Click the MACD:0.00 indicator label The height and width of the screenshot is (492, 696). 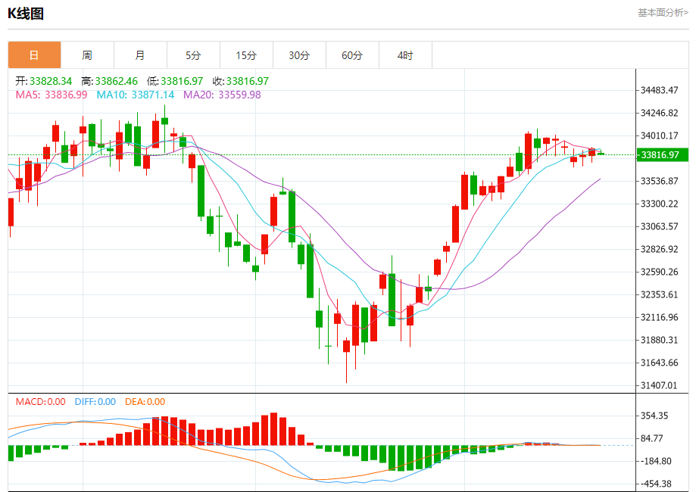(x=40, y=401)
